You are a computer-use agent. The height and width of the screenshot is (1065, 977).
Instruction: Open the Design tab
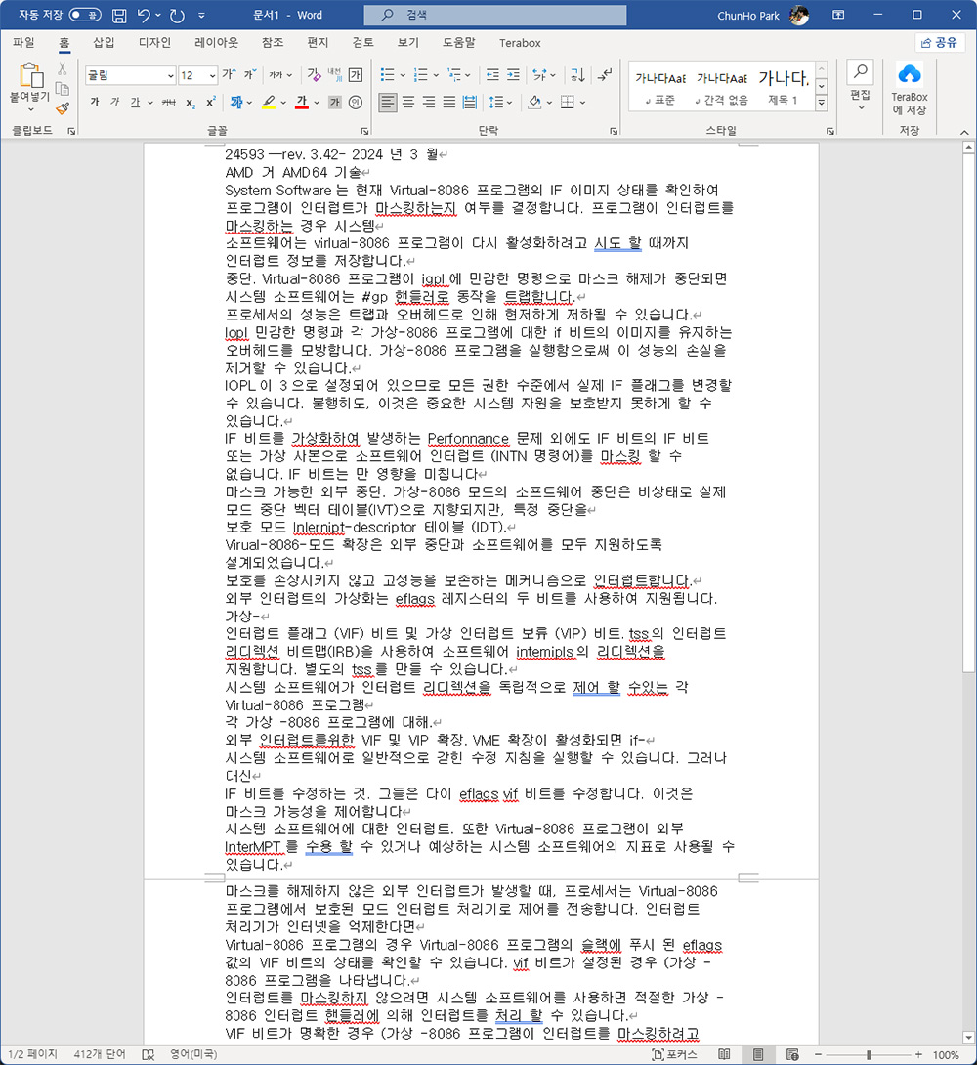tap(154, 42)
